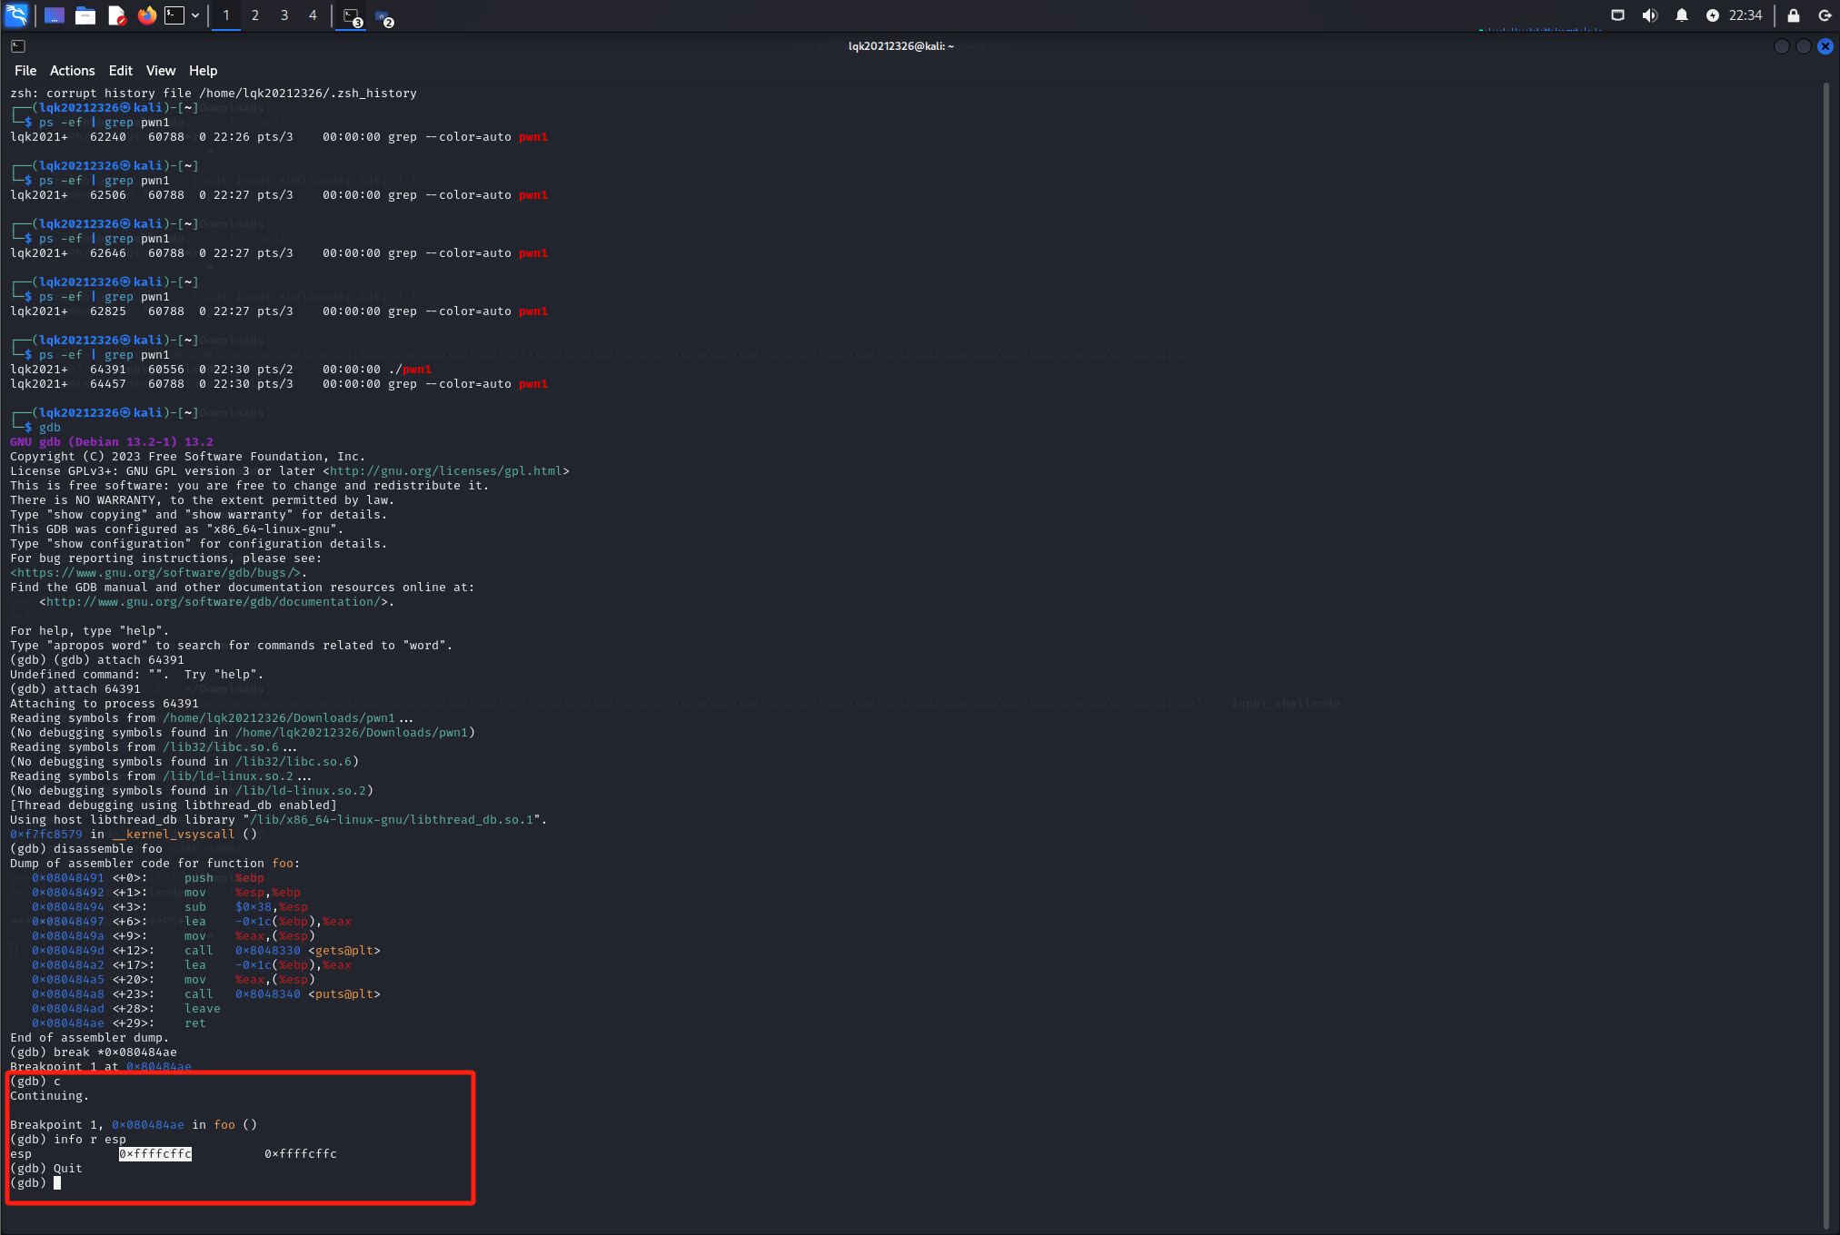1840x1235 pixels.
Task: Click the power manager tray icon
Action: [x=1712, y=15]
